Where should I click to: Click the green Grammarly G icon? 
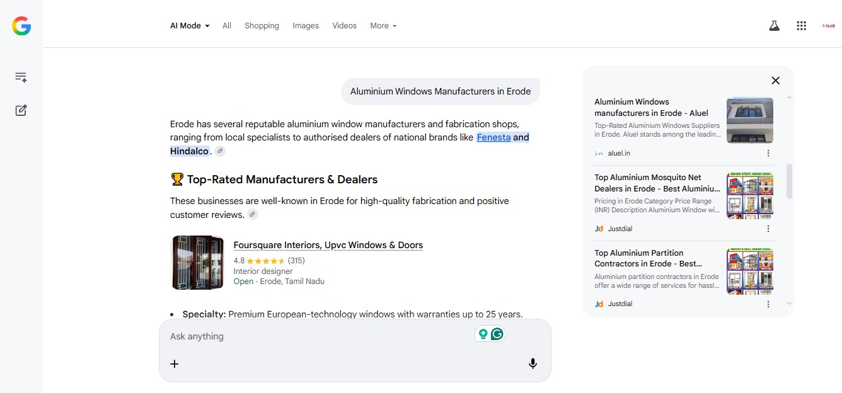497,334
